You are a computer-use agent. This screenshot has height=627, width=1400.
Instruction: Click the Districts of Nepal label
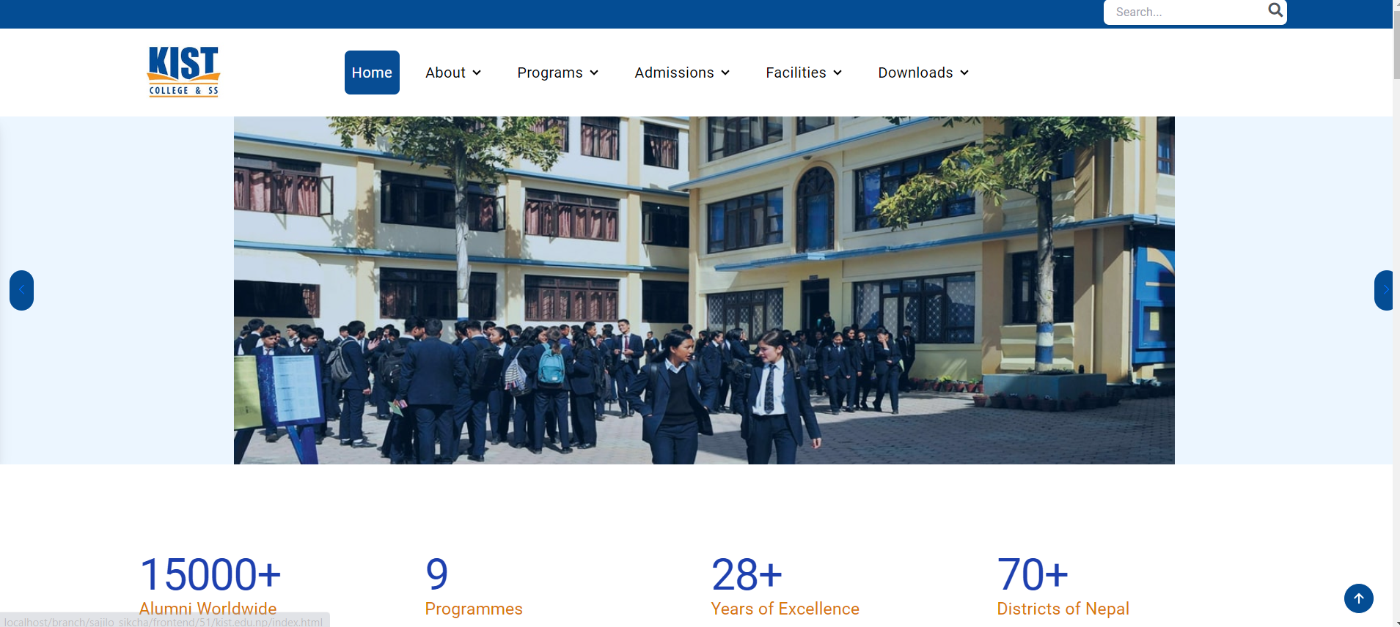[x=1063, y=609]
